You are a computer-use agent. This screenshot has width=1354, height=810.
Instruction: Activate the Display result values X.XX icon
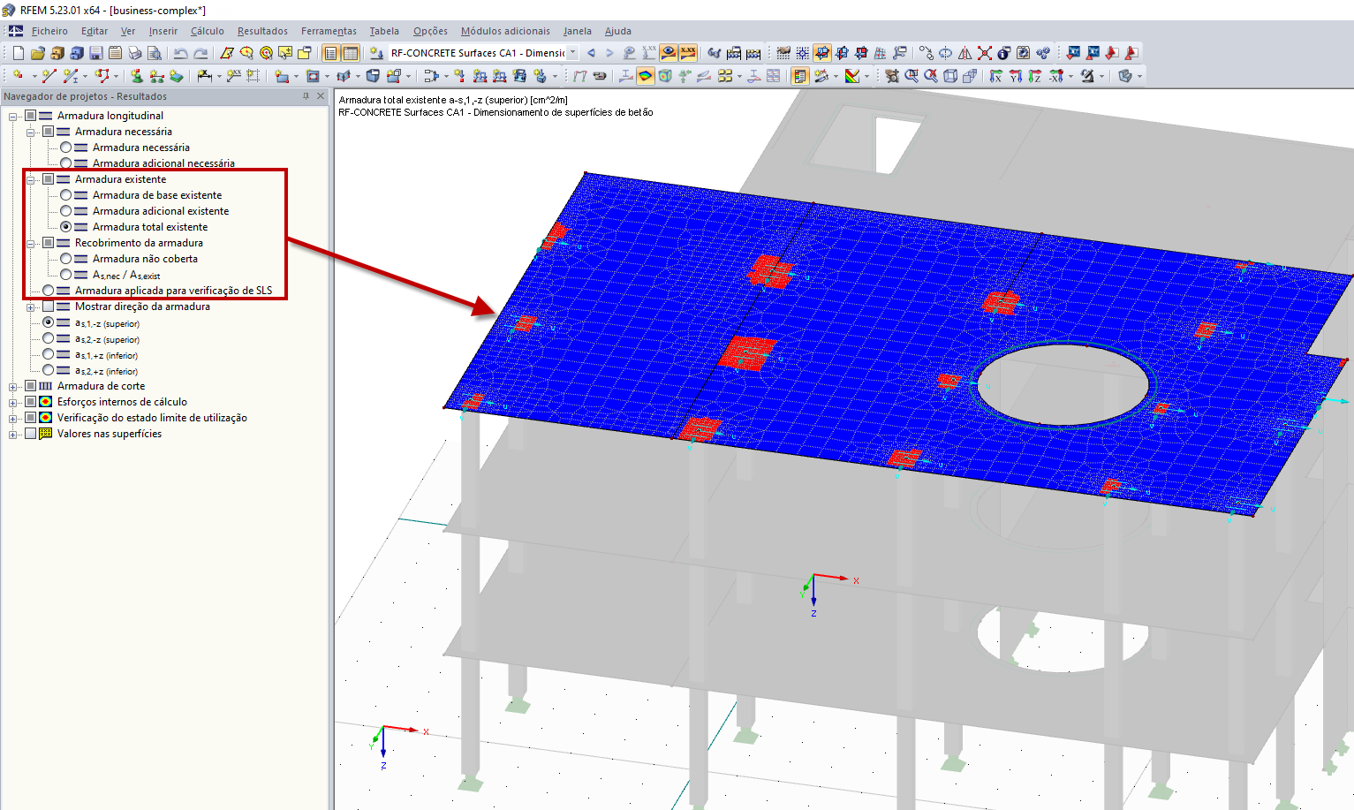pos(689,53)
